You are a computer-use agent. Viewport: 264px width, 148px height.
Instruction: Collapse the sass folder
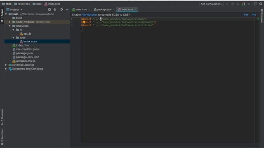tap(13, 37)
